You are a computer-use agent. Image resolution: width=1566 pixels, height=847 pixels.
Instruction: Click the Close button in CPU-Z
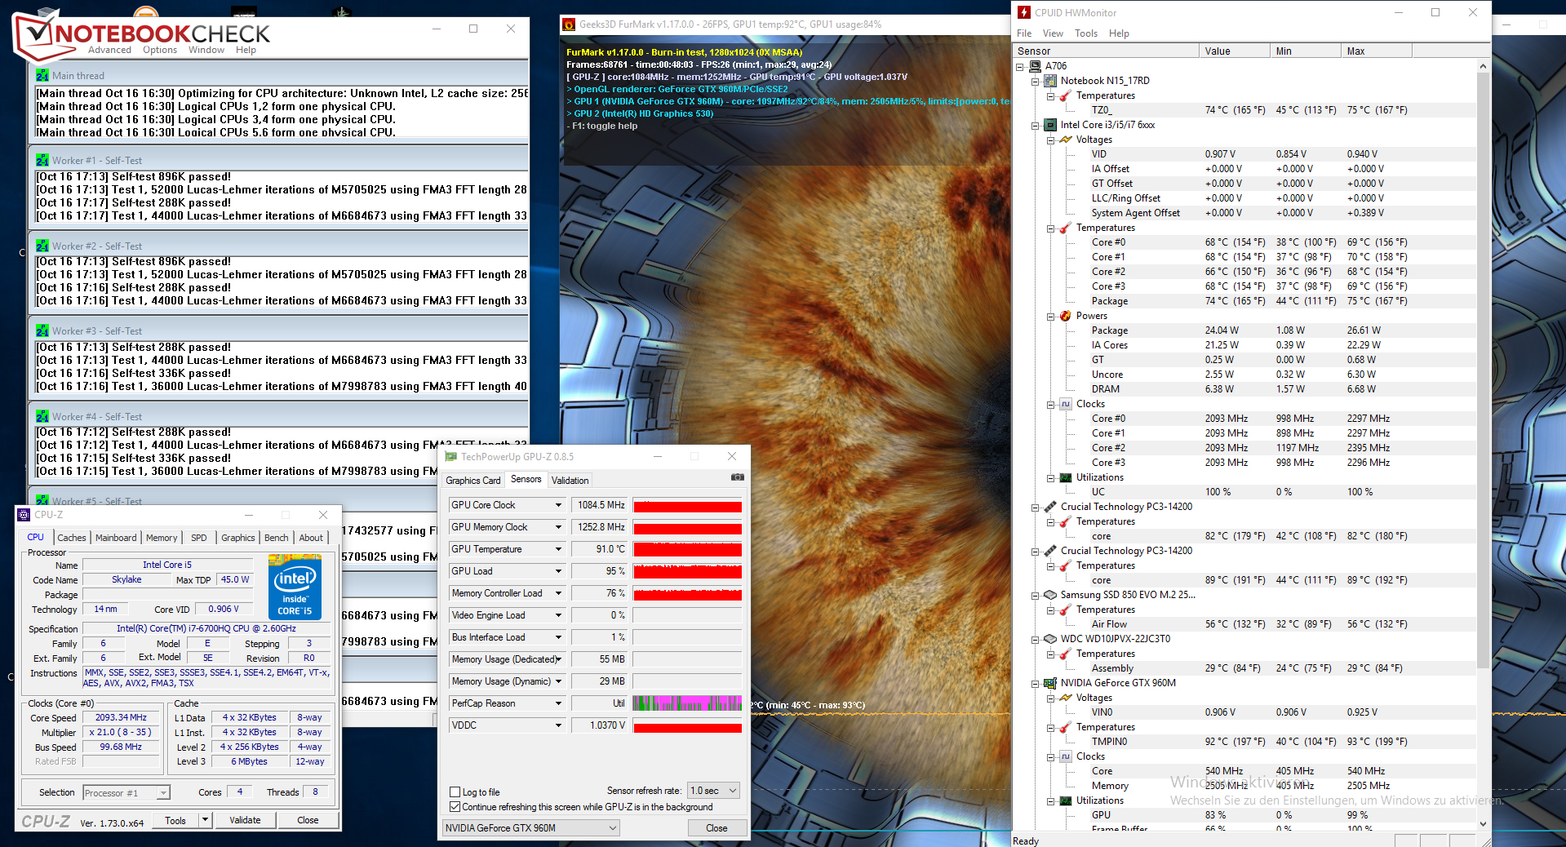tap(308, 820)
